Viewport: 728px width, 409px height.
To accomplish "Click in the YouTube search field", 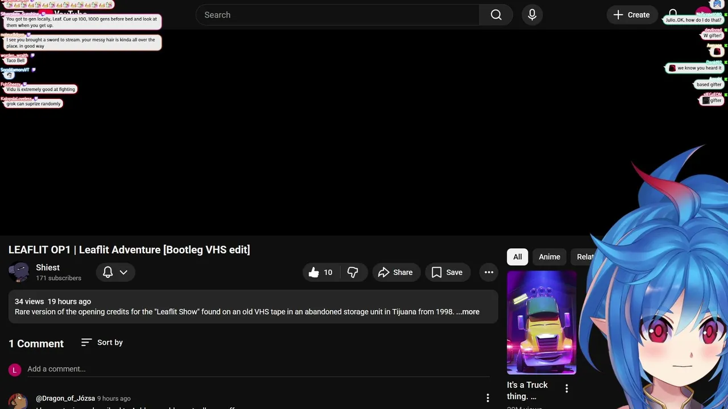I will coord(338,15).
